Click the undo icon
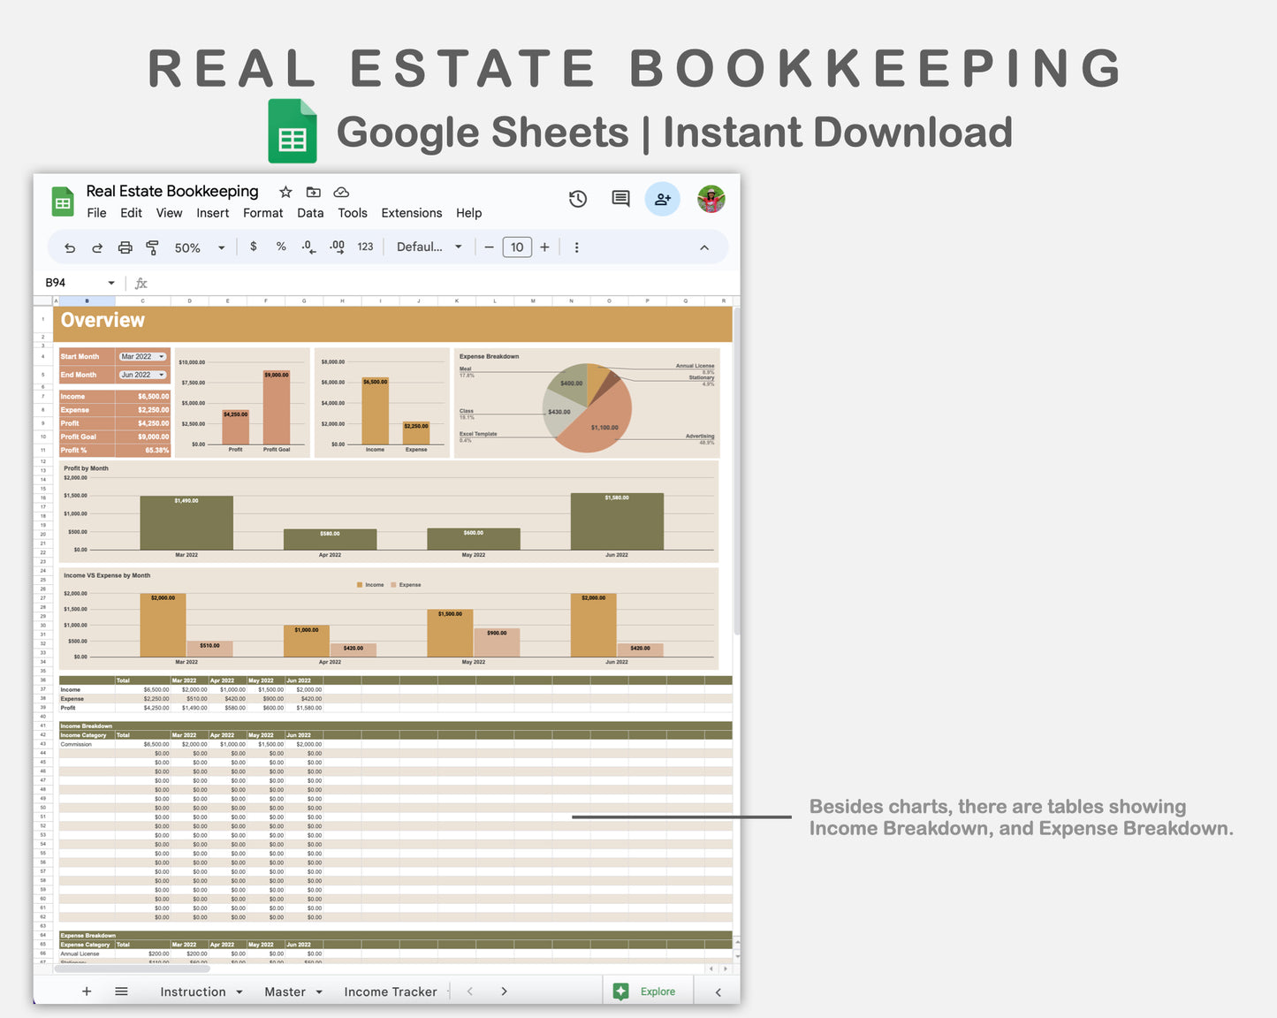 coord(70,247)
